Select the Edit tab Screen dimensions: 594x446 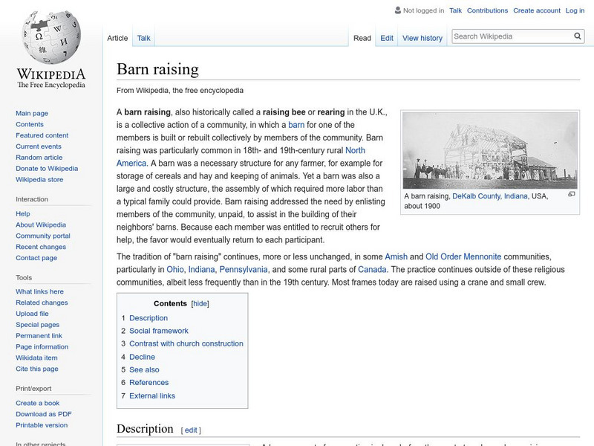coord(387,38)
